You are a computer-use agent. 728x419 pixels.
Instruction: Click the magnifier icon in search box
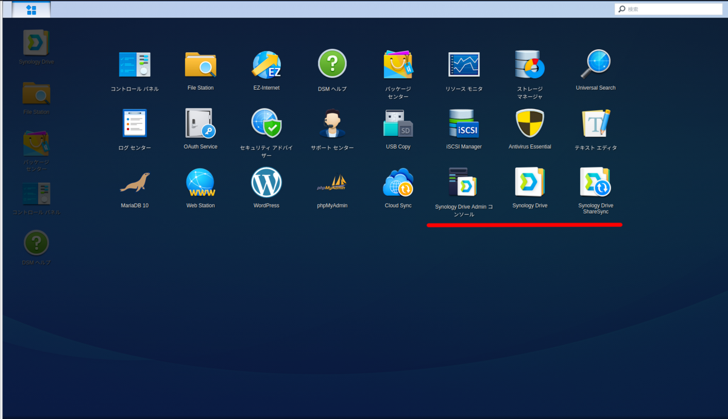pos(622,9)
